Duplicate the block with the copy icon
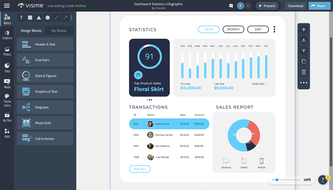333x190 pixels. click(303, 61)
